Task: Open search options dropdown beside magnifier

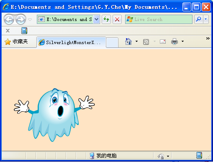Action: point(206,19)
